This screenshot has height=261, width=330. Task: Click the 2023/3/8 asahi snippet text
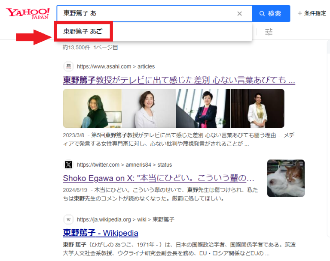pyautogui.click(x=179, y=139)
